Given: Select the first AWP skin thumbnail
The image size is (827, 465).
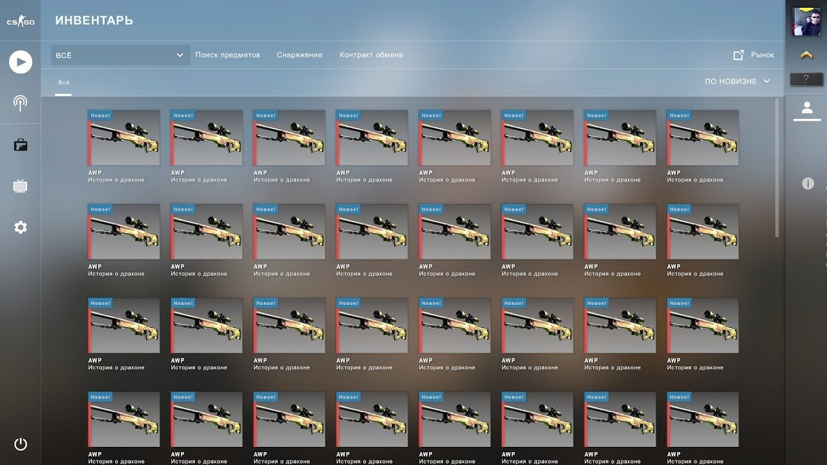Looking at the screenshot, I should click(123, 138).
